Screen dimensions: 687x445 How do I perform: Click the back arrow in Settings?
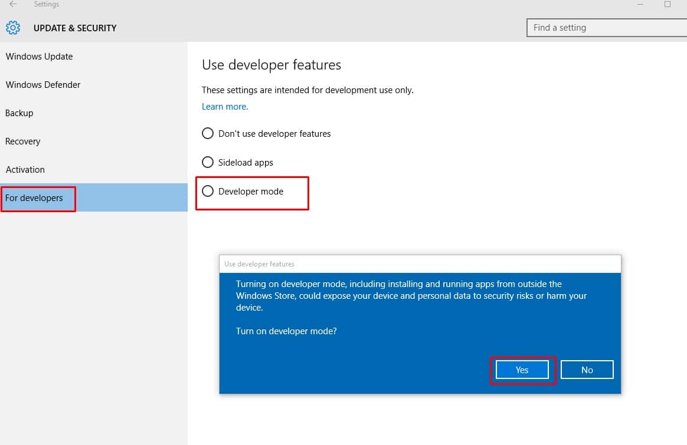tap(13, 4)
